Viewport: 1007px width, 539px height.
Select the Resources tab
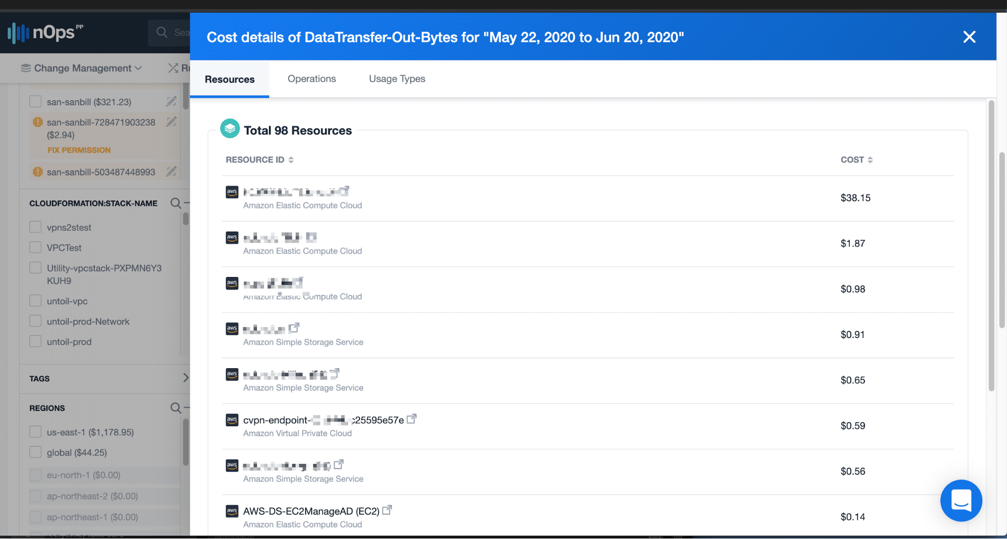point(230,79)
